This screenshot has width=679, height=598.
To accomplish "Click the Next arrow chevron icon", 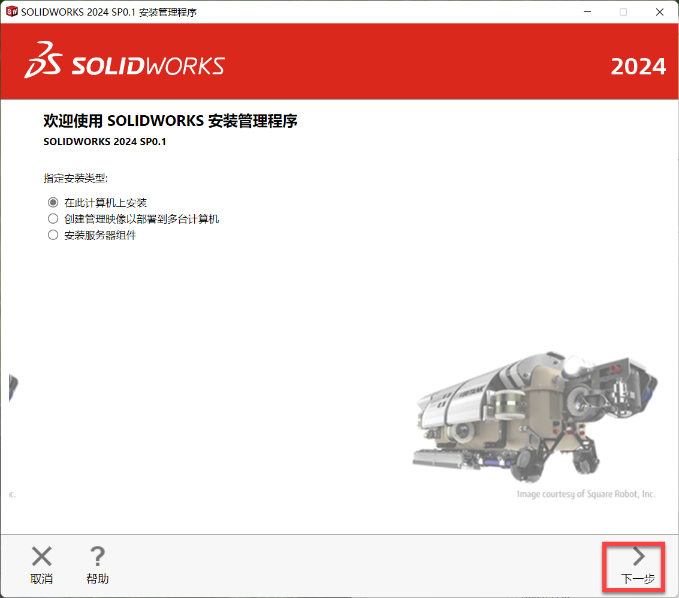I will point(639,557).
